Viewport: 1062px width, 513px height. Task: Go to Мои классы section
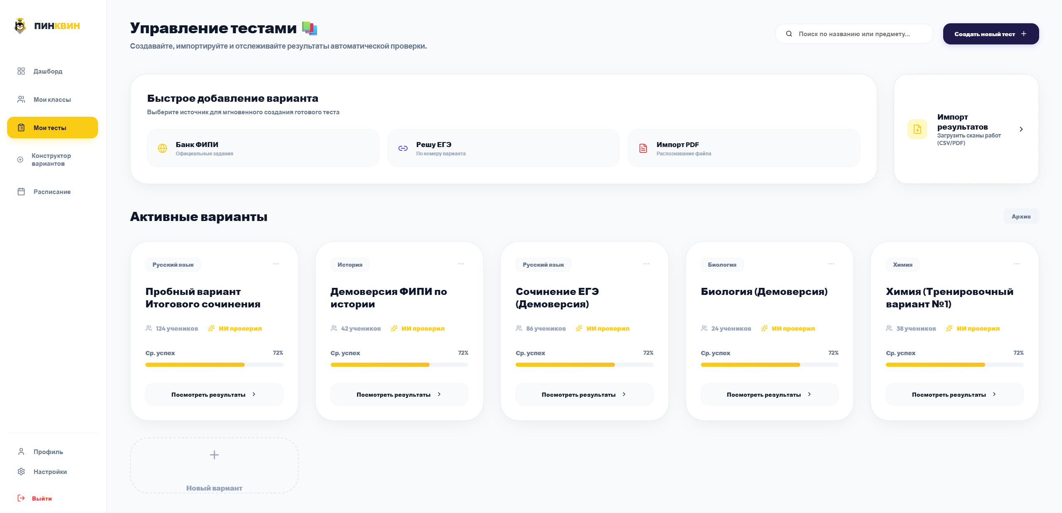coord(52,99)
